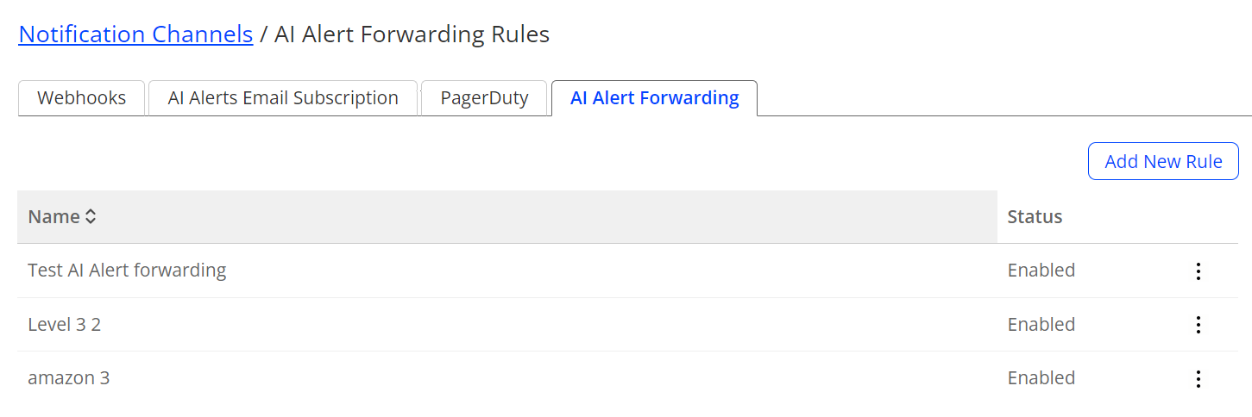This screenshot has height=417, width=1252.
Task: Click the AI Alert Forwarding Rules breadcrumb text
Action: click(x=412, y=34)
